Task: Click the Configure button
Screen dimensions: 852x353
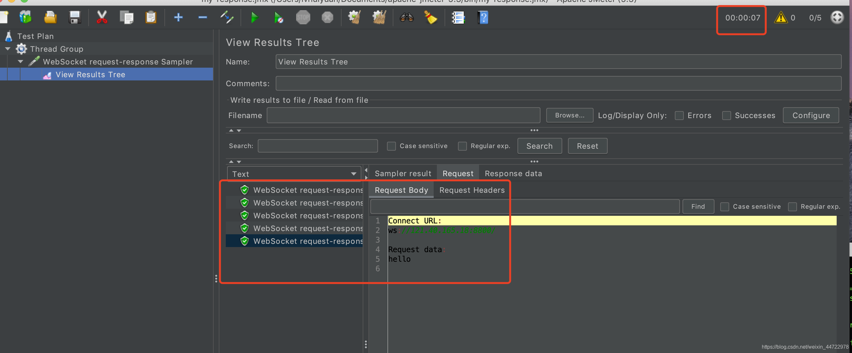Action: click(811, 115)
